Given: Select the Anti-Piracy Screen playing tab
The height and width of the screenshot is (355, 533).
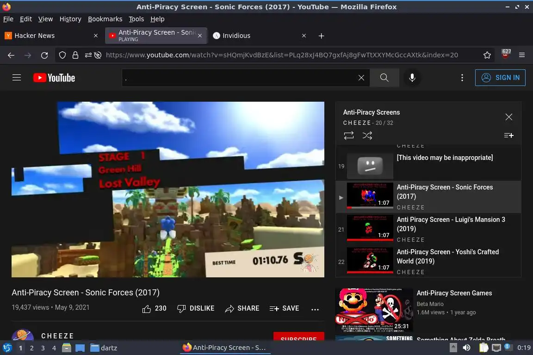Looking at the screenshot, I should coord(156,36).
